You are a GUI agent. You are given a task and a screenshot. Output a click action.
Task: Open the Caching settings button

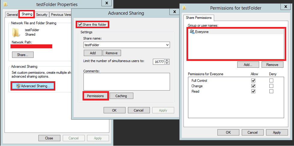(x=121, y=96)
